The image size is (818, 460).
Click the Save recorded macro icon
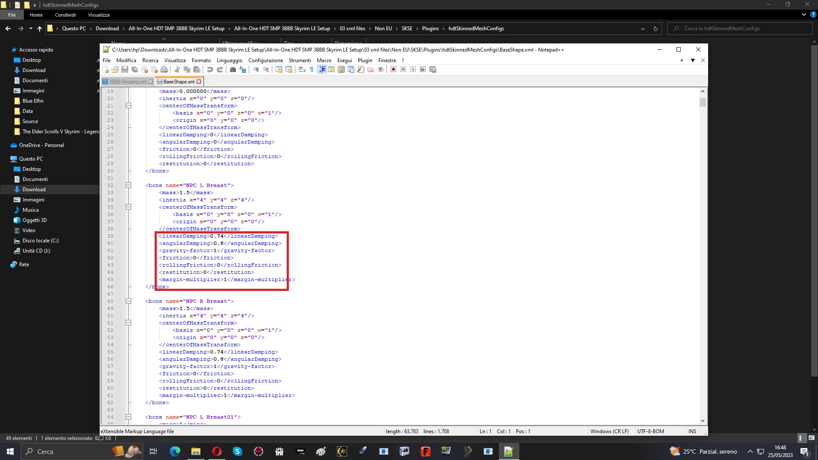pos(433,69)
